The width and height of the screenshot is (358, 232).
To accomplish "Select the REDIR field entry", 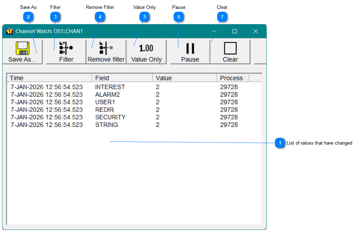I will pos(104,110).
